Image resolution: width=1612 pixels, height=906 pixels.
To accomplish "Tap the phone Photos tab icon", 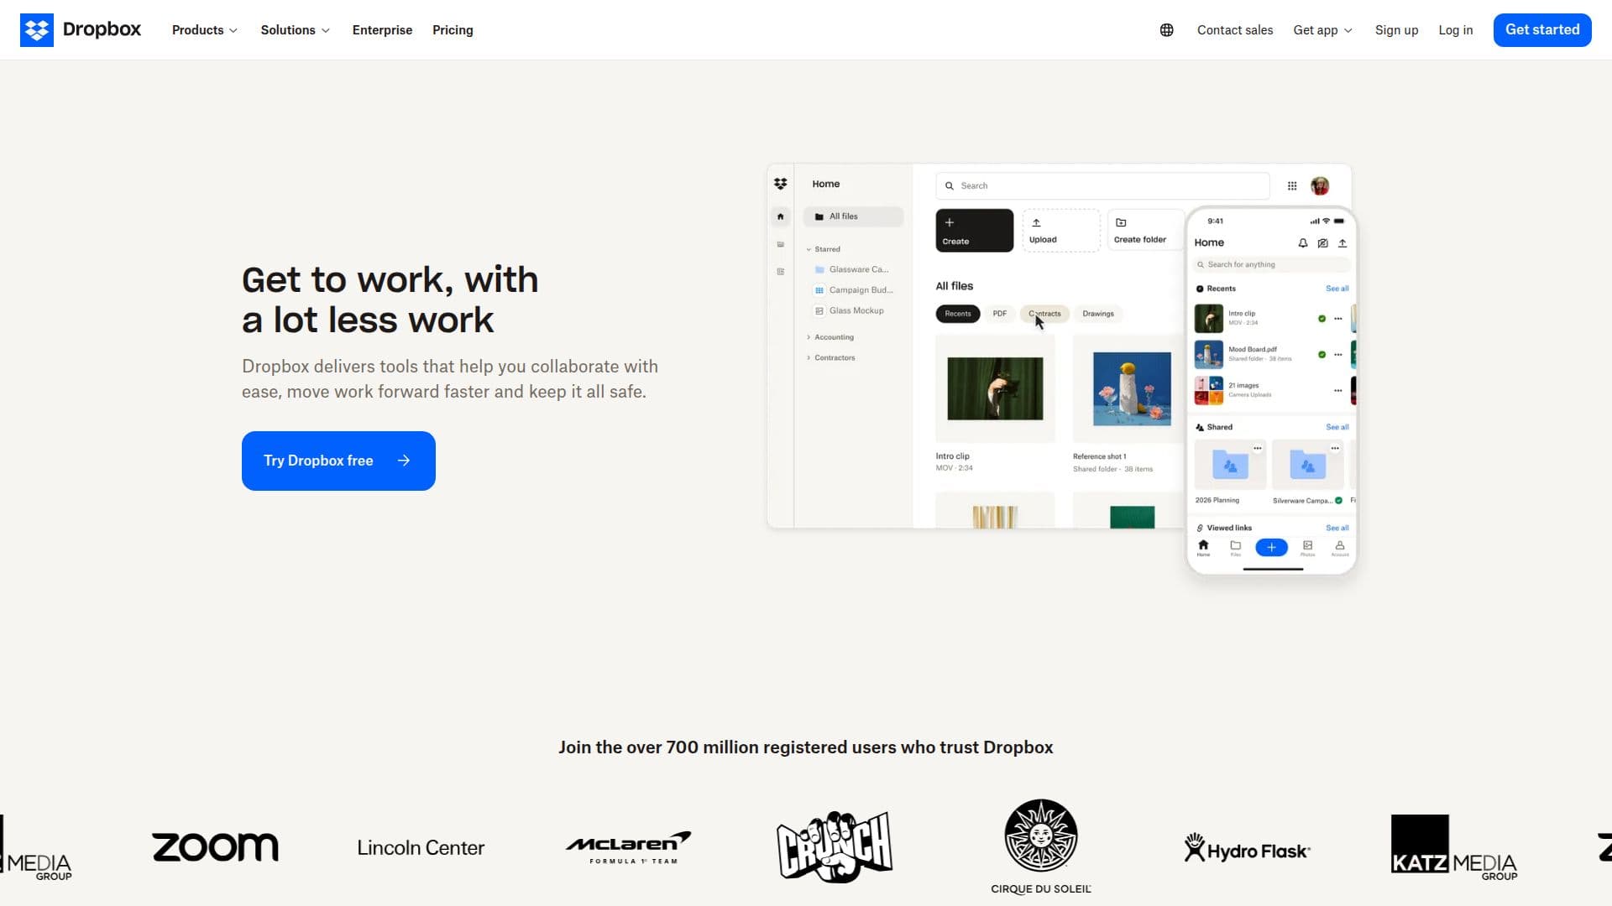I will pos(1307,548).
